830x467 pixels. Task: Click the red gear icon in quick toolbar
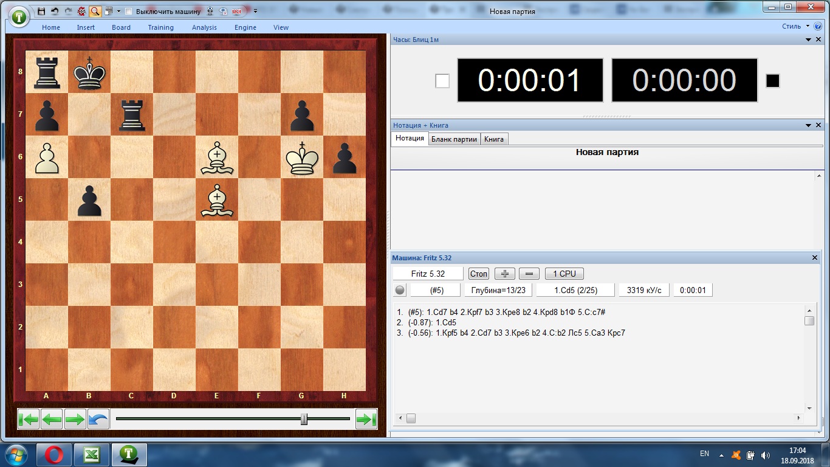[81, 11]
